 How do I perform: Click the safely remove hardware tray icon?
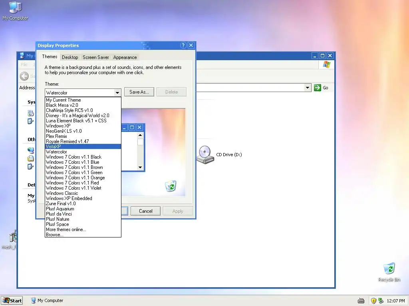[381, 300]
